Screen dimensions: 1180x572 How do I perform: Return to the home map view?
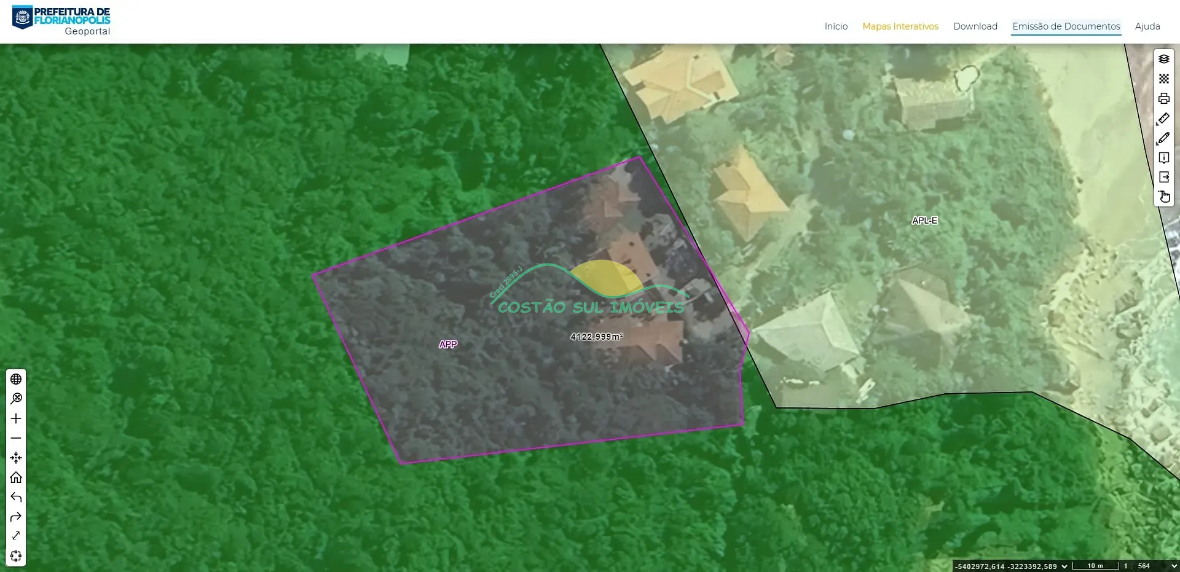pyautogui.click(x=16, y=477)
